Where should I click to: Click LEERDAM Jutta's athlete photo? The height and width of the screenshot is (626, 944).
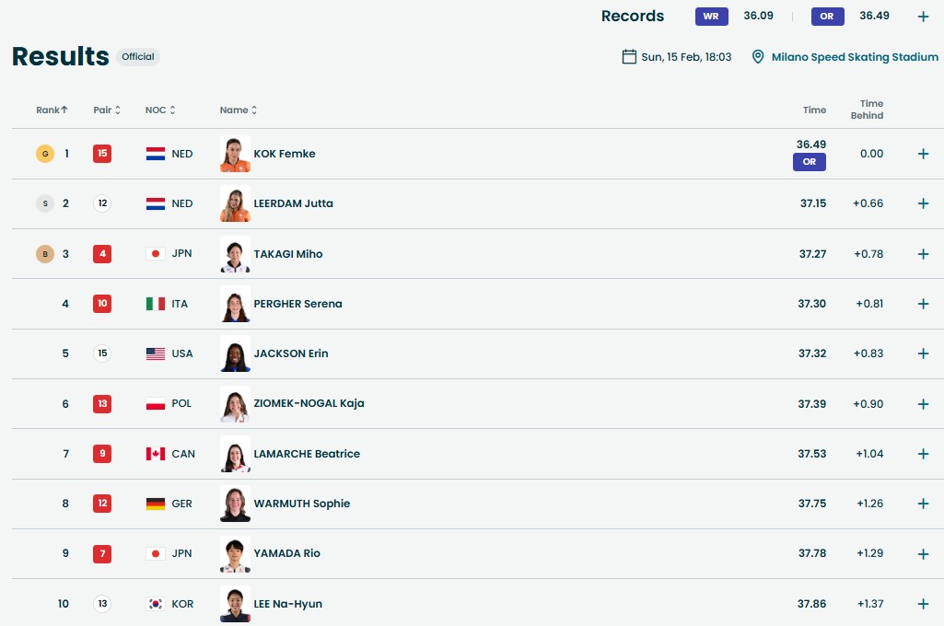pos(235,203)
